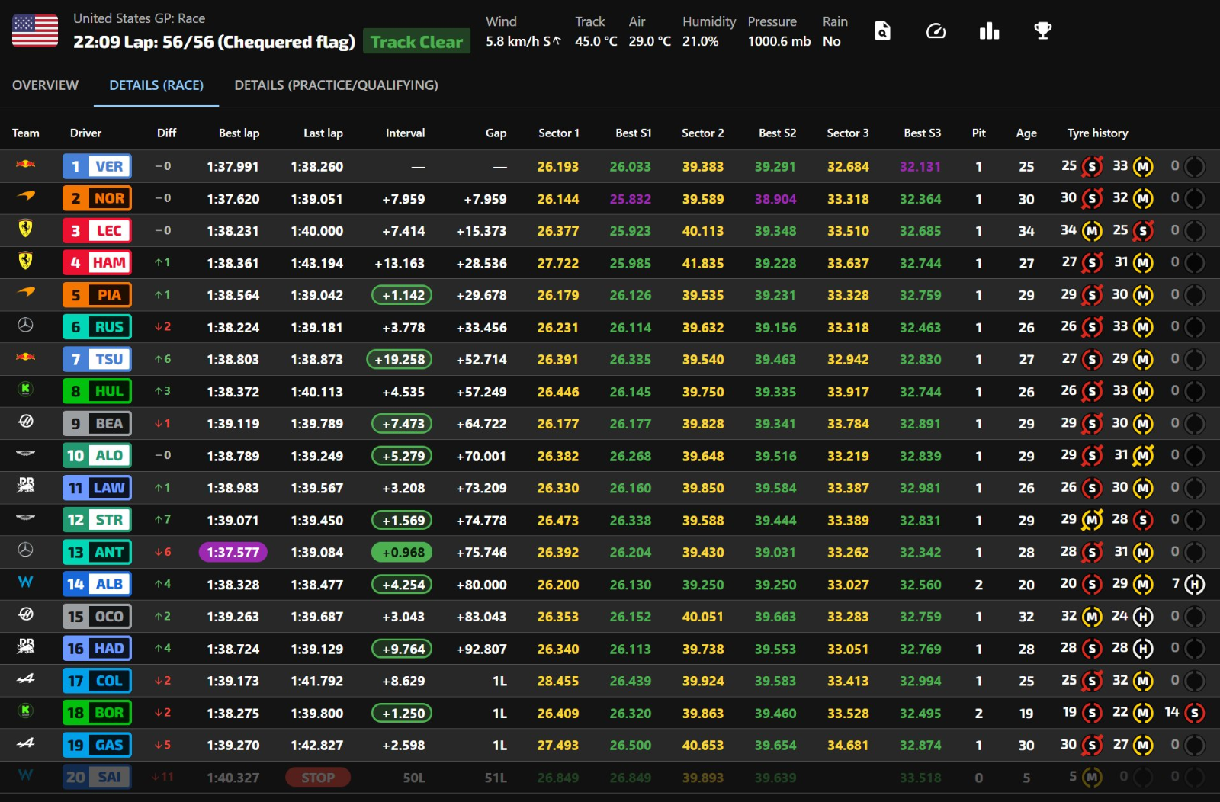Click the Best lap column header
This screenshot has width=1220, height=802.
239,133
